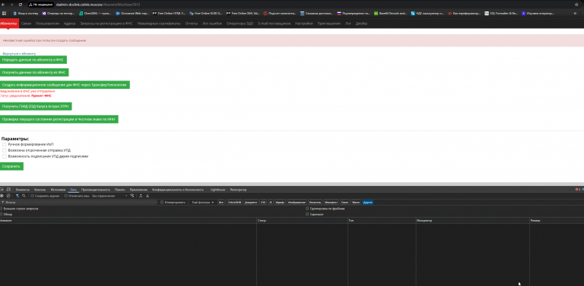Viewport: 584px width, 286px height.
Task: Show more bookmarks overflow chevron
Action: click(x=576, y=13)
